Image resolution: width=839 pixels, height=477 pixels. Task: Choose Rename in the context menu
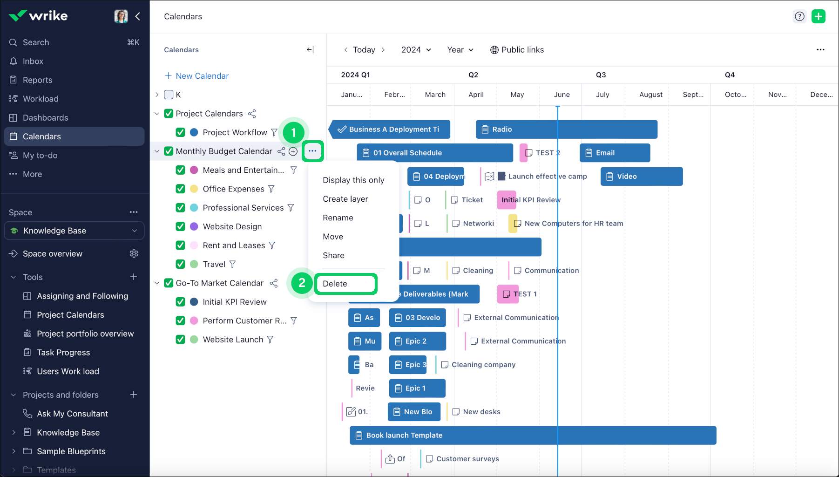[x=338, y=218]
